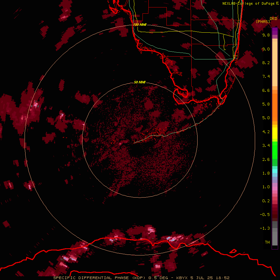This screenshot has height=280, width=280.
Task: Click the NEXLAB-College of DuPage label
Action: [x=250, y=3]
